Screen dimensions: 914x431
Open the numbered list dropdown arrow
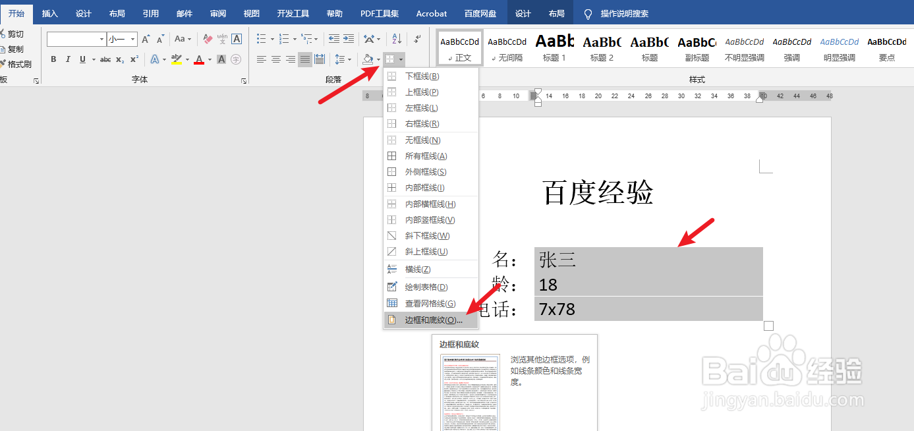294,40
